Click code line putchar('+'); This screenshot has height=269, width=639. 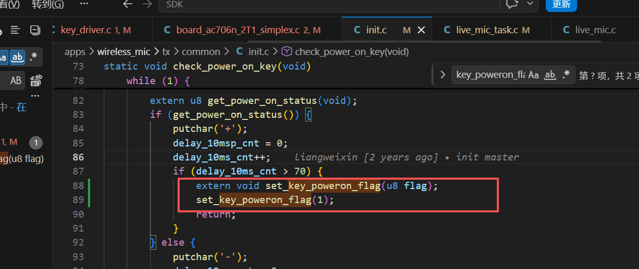[x=210, y=129]
